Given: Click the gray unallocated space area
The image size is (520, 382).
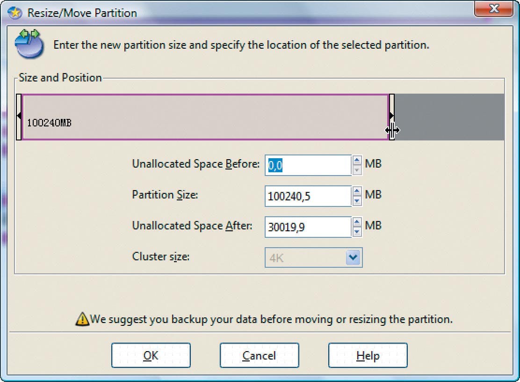Looking at the screenshot, I should (449, 117).
